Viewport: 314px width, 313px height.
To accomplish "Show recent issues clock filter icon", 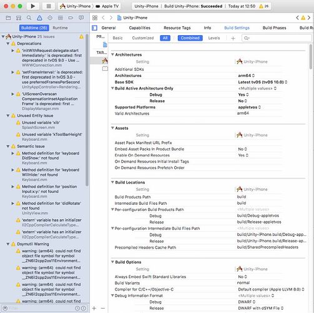I will tap(77, 308).
